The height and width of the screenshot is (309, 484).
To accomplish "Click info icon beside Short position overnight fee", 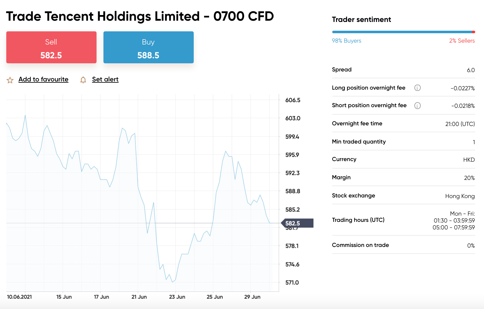I will click(418, 106).
